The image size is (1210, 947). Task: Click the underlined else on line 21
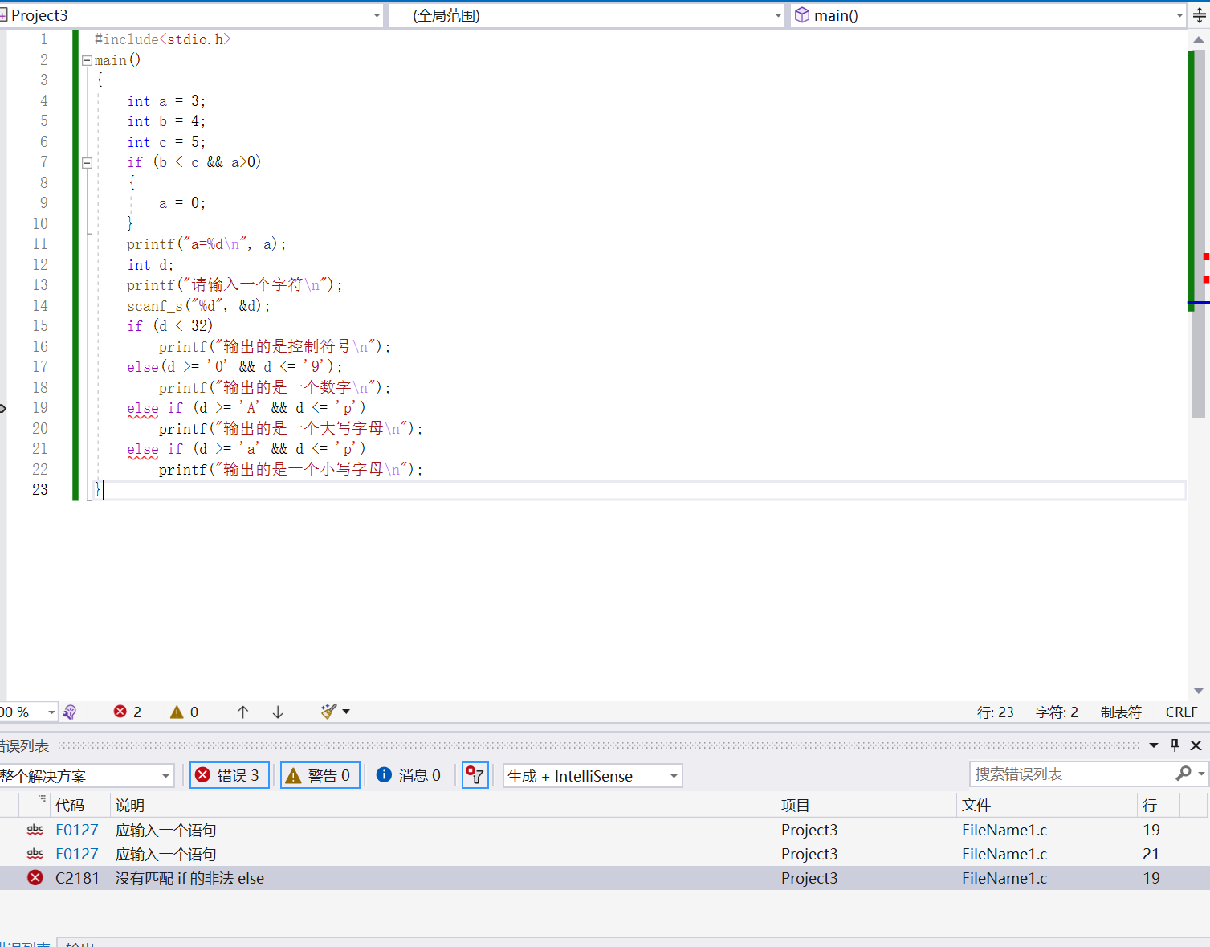point(143,449)
